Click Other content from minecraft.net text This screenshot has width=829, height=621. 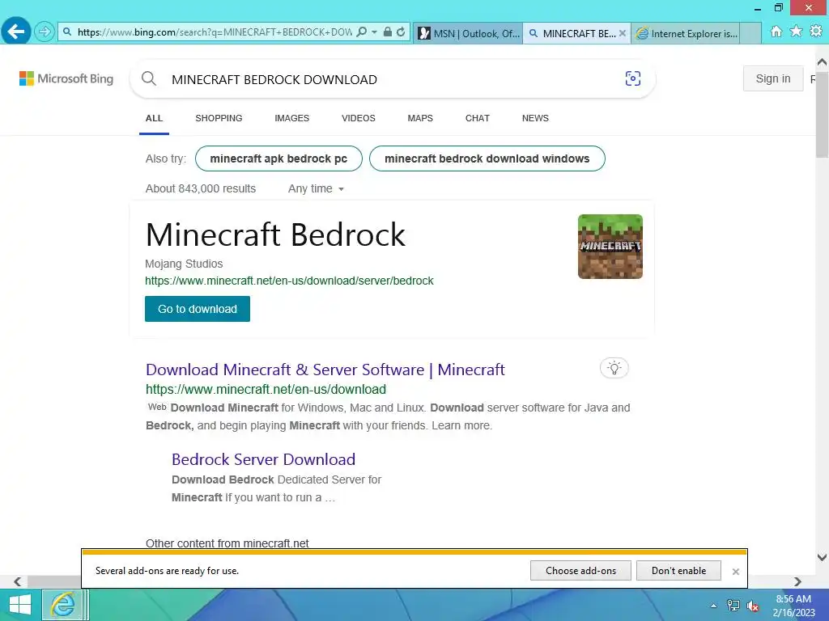coord(227,543)
